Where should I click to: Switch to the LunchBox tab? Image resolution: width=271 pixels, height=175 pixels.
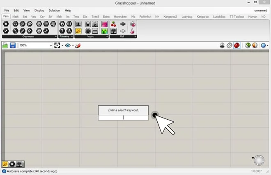[219, 17]
